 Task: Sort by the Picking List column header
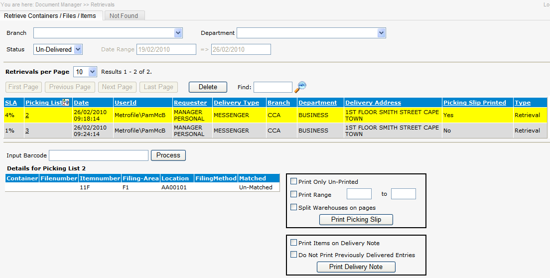point(44,103)
